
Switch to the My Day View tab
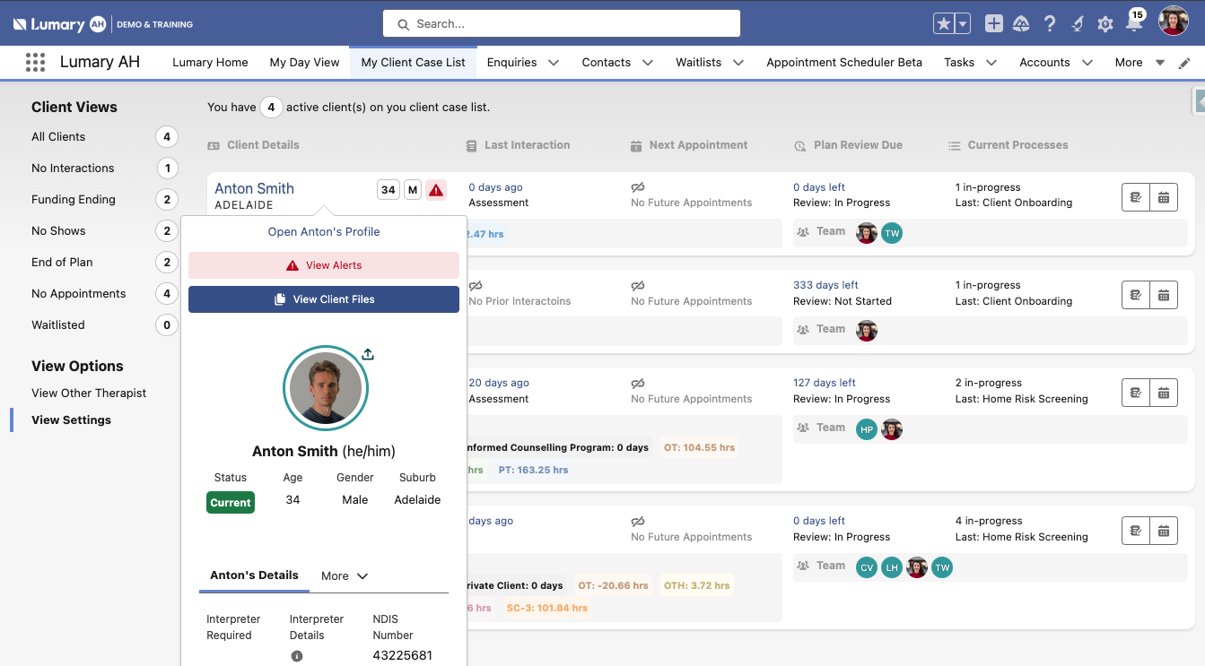point(304,63)
